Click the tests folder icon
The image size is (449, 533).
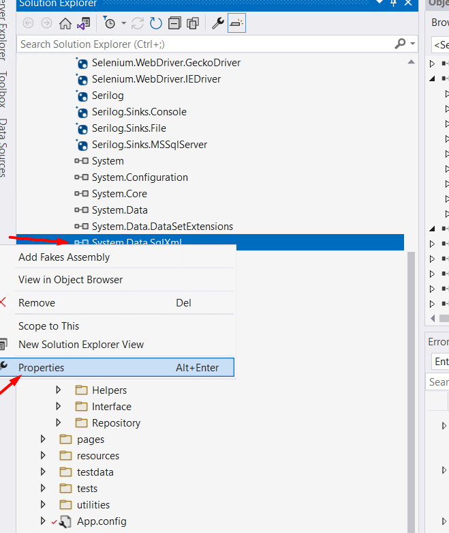(x=66, y=488)
